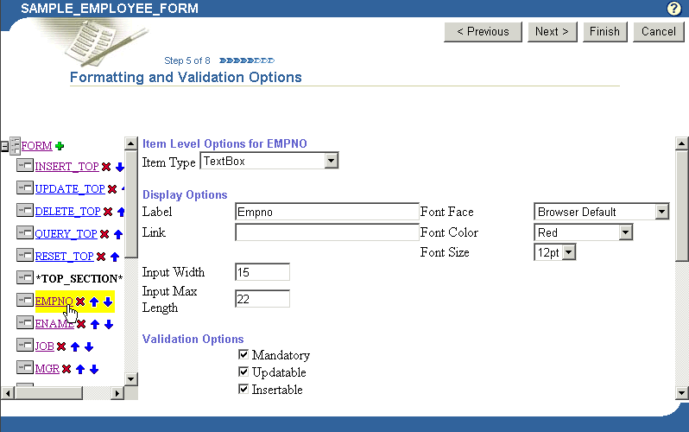
Task: Select the FORM tree link
Action: click(36, 146)
